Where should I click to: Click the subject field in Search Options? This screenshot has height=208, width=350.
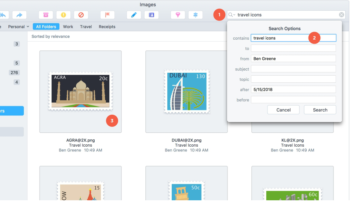pyautogui.click(x=293, y=69)
